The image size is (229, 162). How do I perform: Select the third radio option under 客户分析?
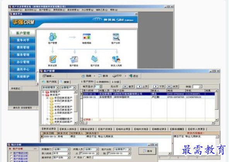click(11, 159)
